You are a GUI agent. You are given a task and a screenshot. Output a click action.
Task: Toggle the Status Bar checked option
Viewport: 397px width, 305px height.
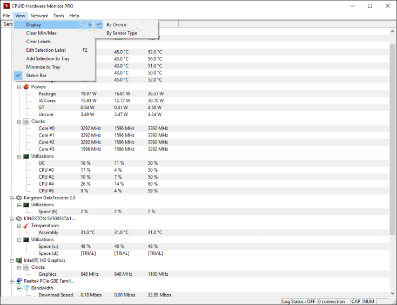pos(36,76)
